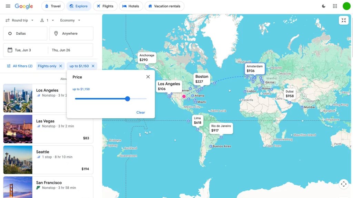Remove the up to $1,150 filter chip
This screenshot has width=353, height=198.
(93, 66)
